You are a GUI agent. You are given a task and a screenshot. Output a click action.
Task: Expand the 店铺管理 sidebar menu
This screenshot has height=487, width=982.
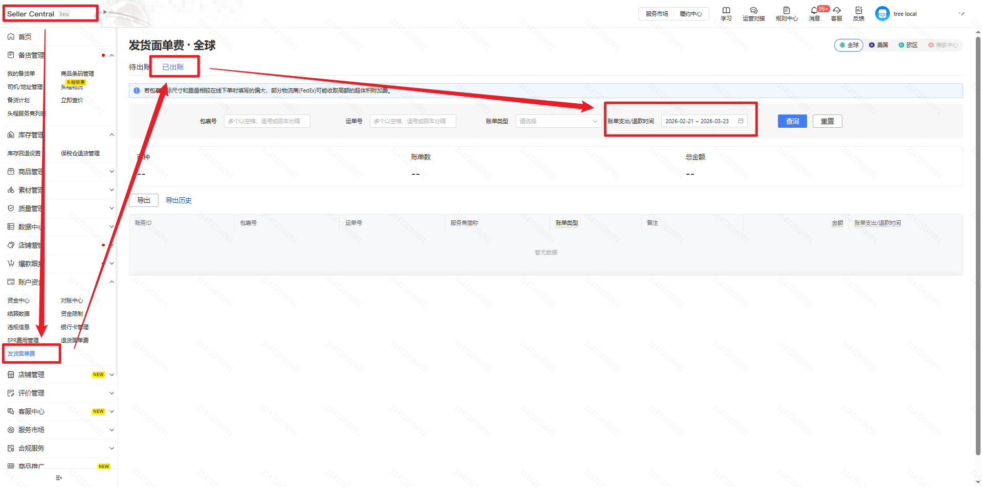pyautogui.click(x=111, y=375)
